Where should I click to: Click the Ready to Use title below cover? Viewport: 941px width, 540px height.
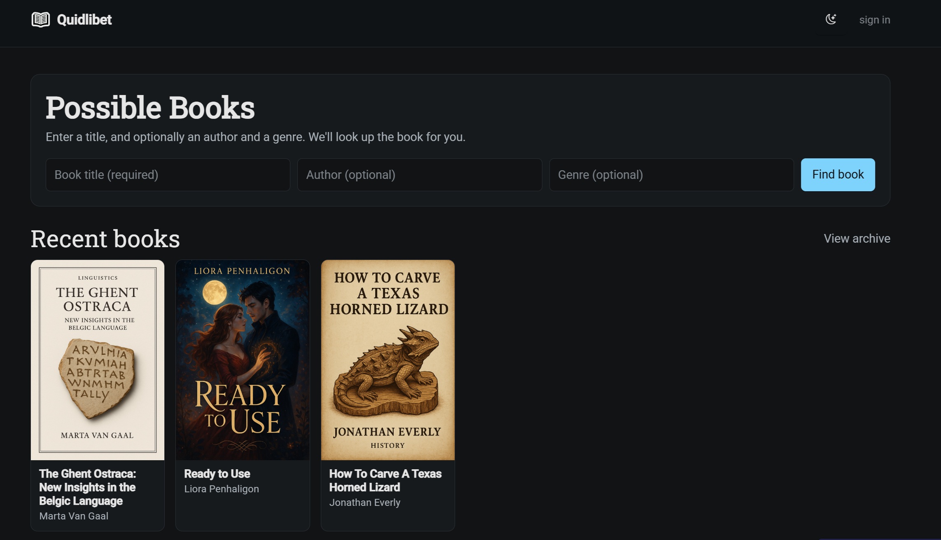pyautogui.click(x=217, y=474)
